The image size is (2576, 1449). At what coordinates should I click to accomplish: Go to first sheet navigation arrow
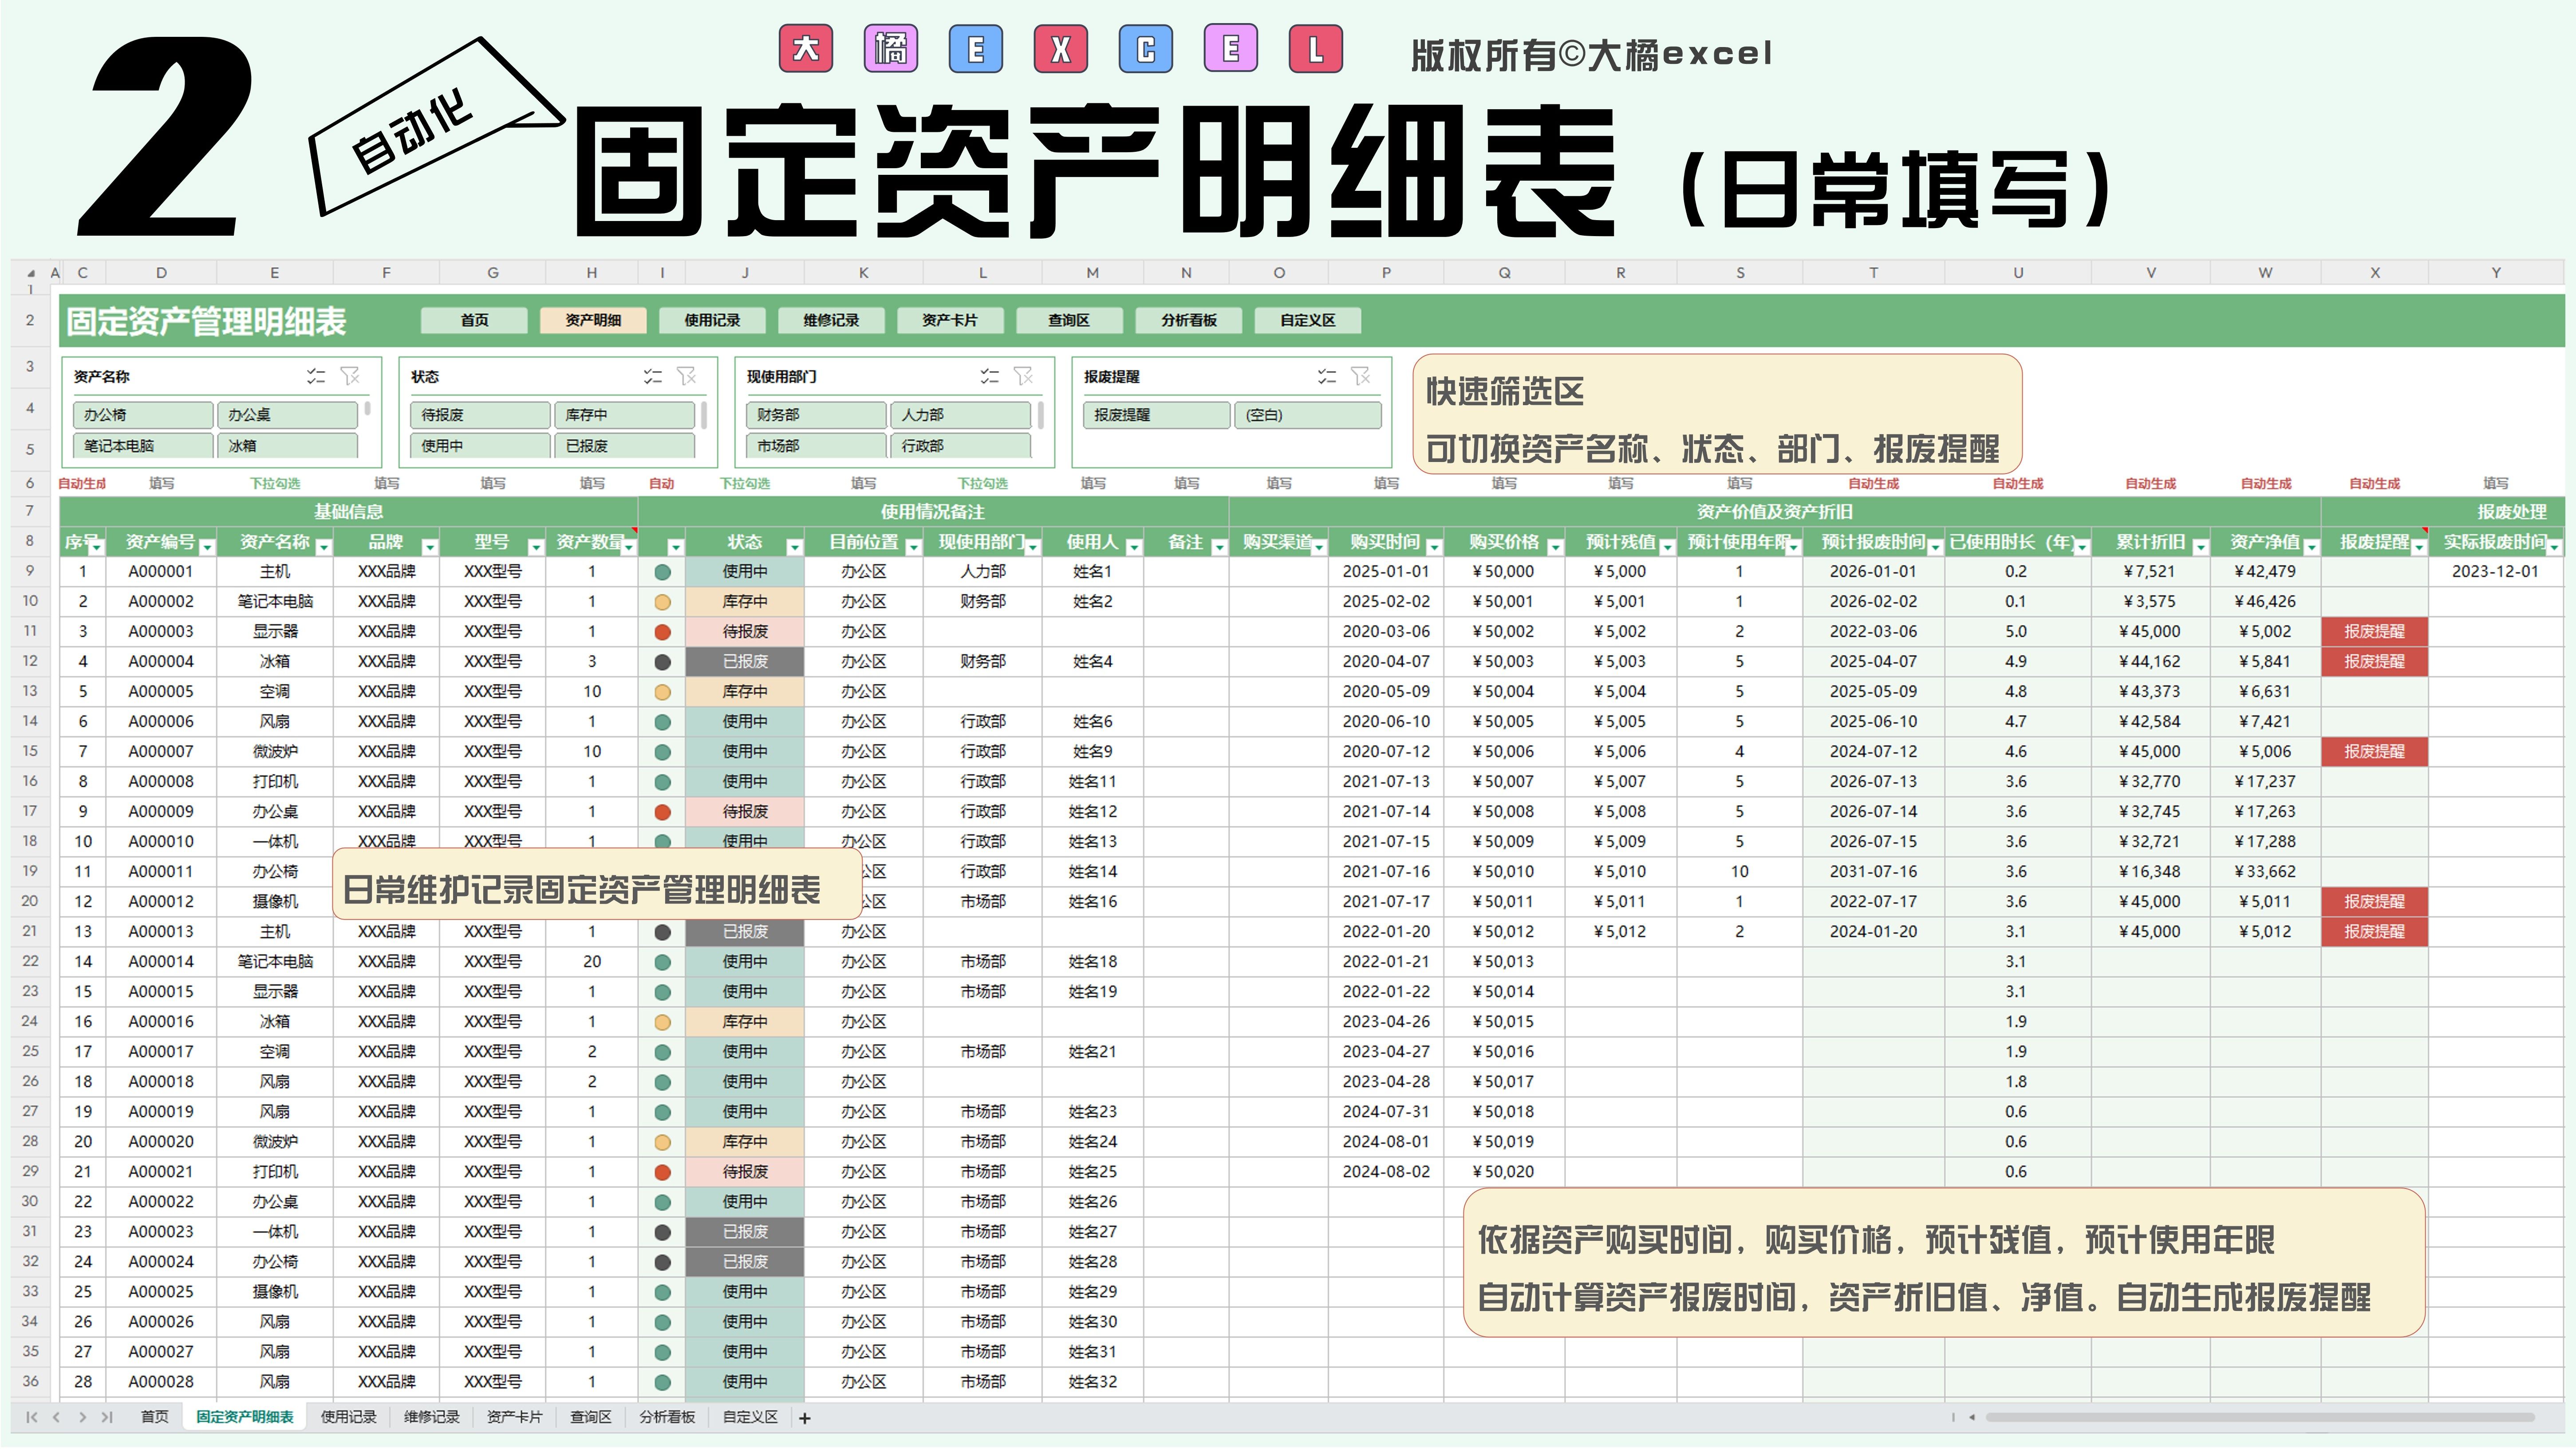[32, 1418]
